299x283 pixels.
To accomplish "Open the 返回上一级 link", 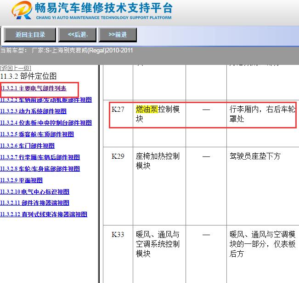I will [16, 68].
